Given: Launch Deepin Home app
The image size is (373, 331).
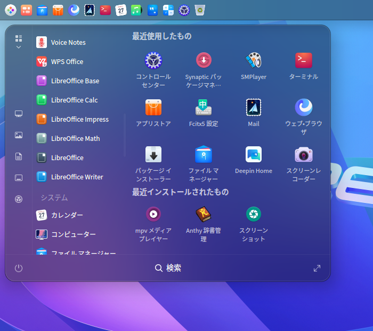Looking at the screenshot, I should (x=254, y=155).
